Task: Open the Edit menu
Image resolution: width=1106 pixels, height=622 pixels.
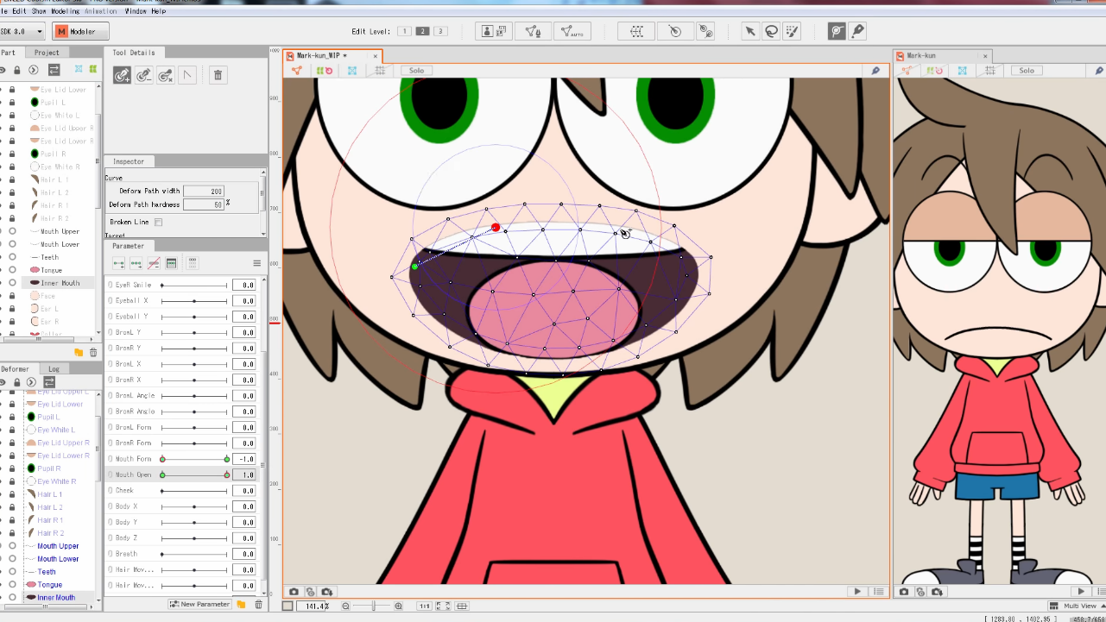Action: coord(19,11)
